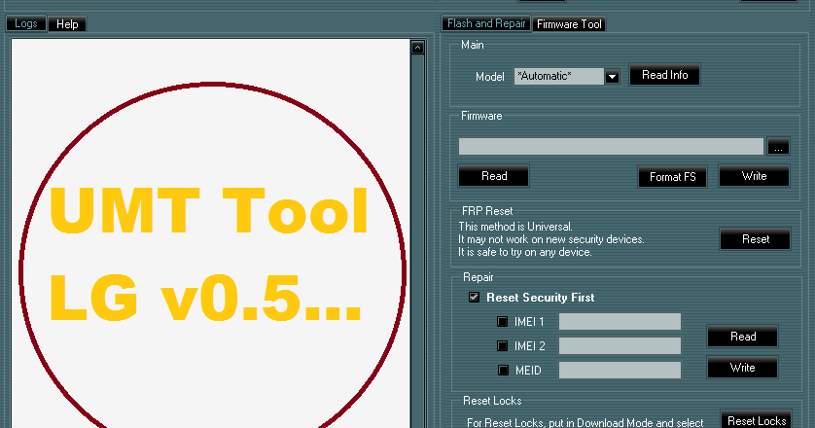Image resolution: width=815 pixels, height=428 pixels.
Task: Click the IMEI 1 input field
Action: (x=620, y=322)
